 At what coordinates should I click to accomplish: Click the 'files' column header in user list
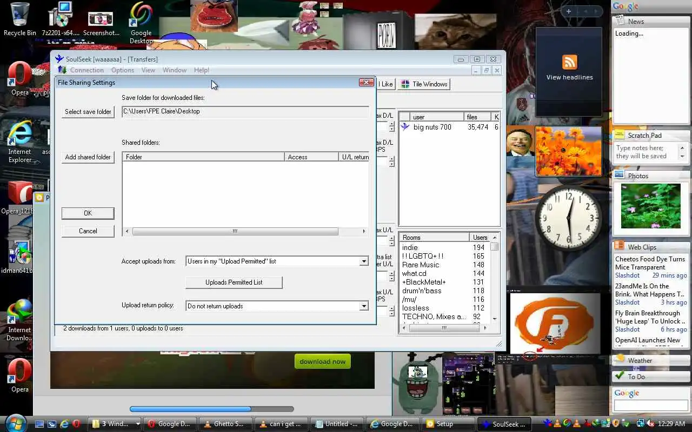point(477,117)
